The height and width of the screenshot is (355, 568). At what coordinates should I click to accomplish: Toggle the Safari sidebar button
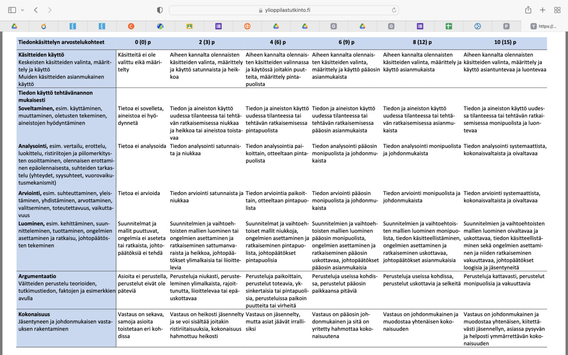click(12, 10)
